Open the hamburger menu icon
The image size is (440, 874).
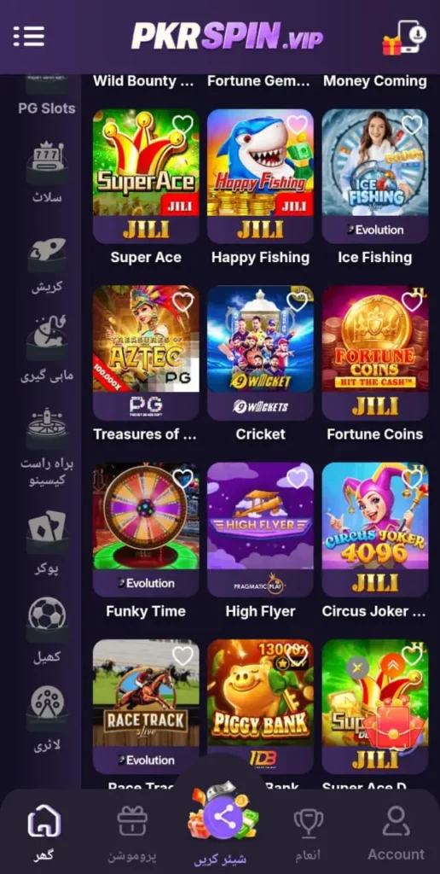[x=29, y=36]
